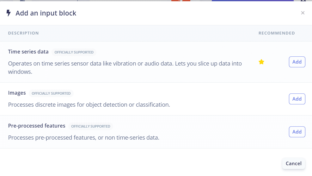This screenshot has width=312, height=176.
Task: Click the lightning bolt icon in dialog header
Action: coord(9,13)
